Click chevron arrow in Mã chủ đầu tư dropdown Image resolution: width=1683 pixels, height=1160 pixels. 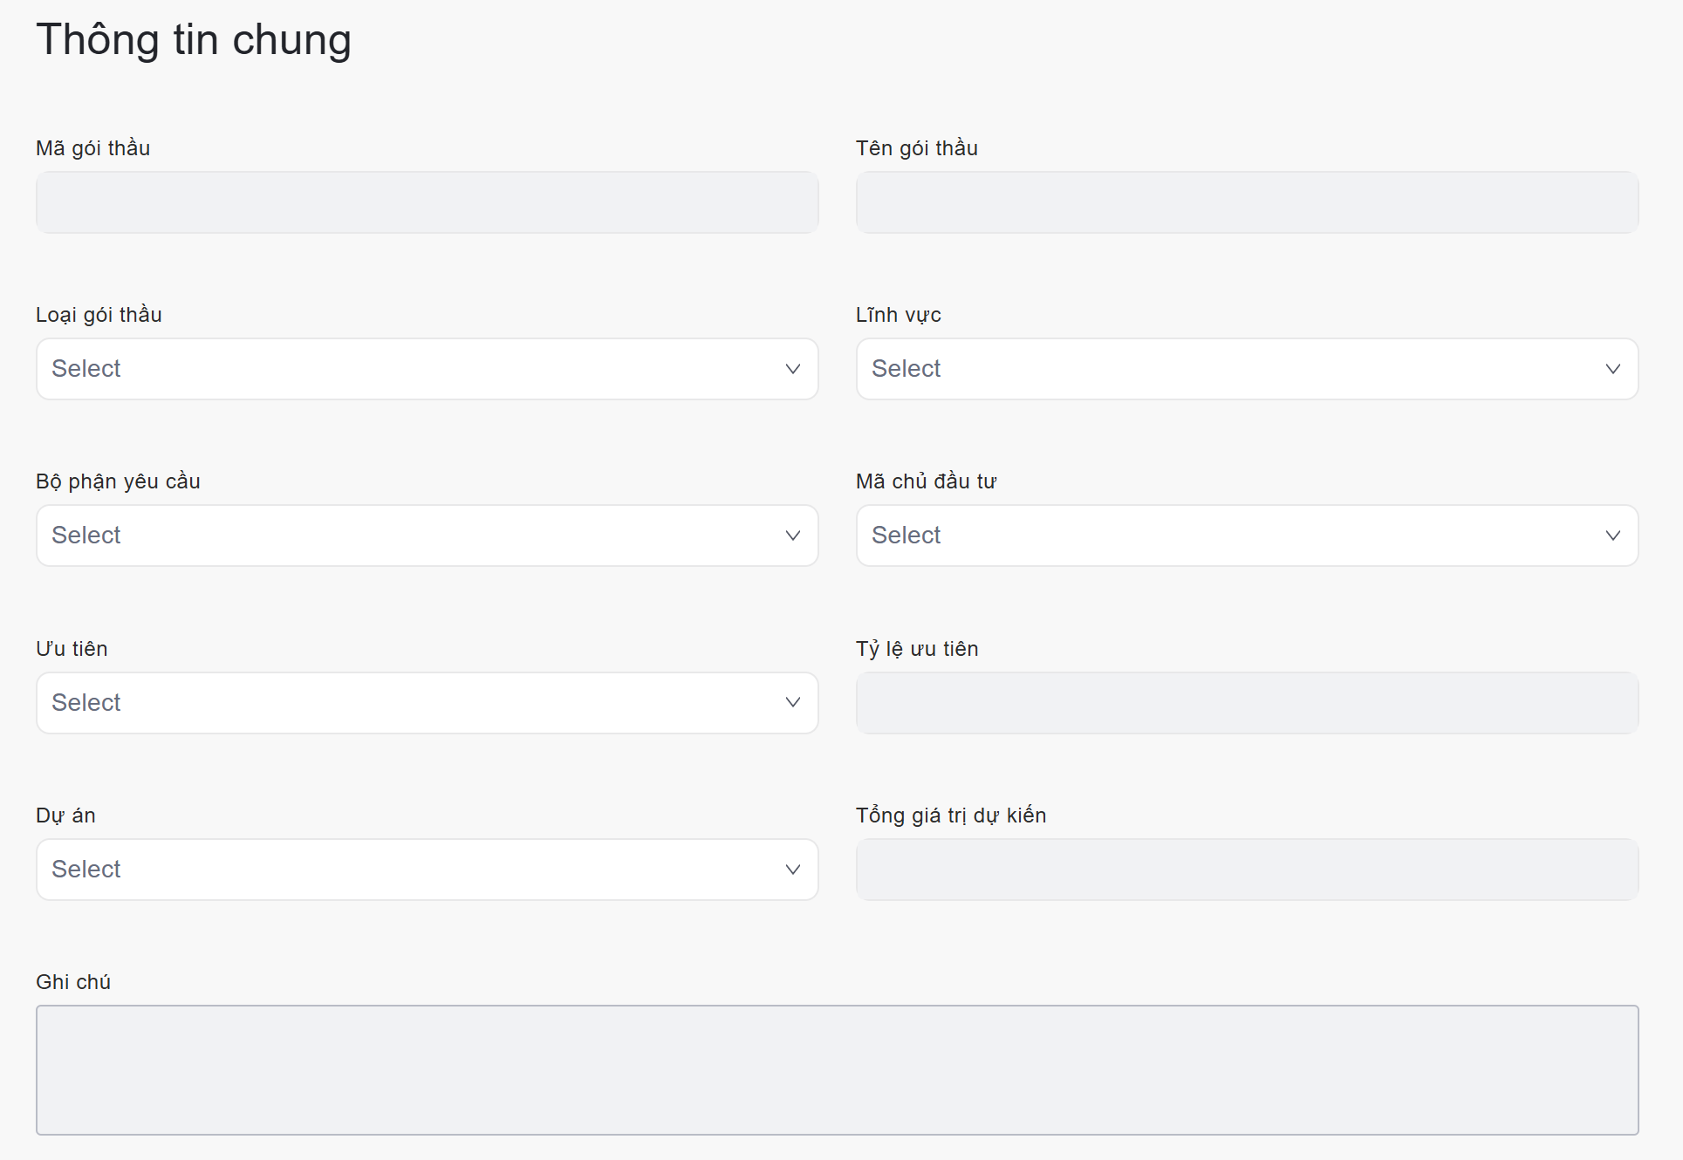tap(1612, 536)
